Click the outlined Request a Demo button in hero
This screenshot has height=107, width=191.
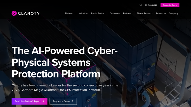click(x=63, y=101)
